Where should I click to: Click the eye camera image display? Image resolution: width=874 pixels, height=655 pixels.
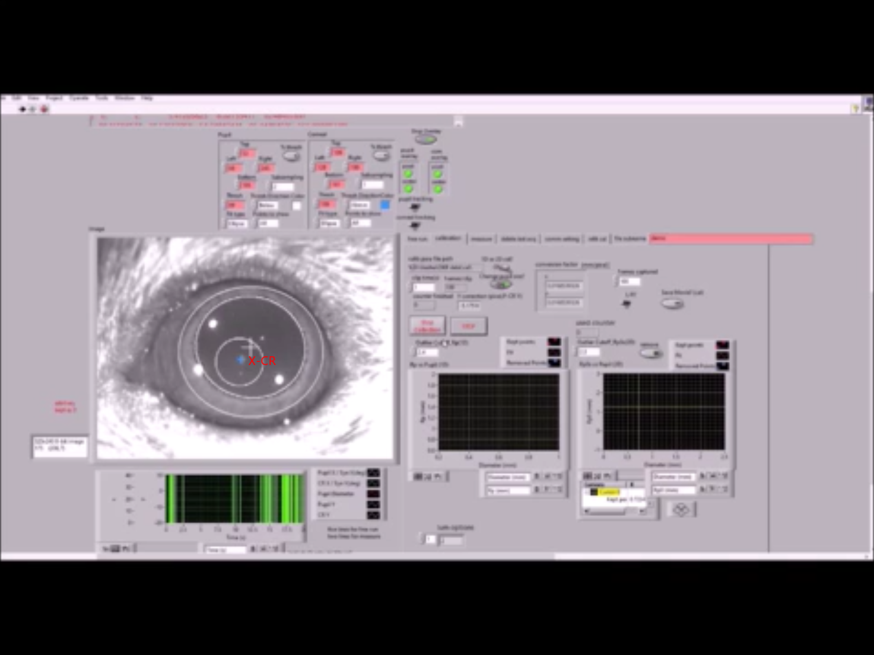tap(245, 348)
